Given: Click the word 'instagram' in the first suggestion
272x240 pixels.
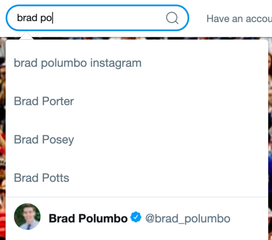Looking at the screenshot, I should pyautogui.click(x=116, y=63).
